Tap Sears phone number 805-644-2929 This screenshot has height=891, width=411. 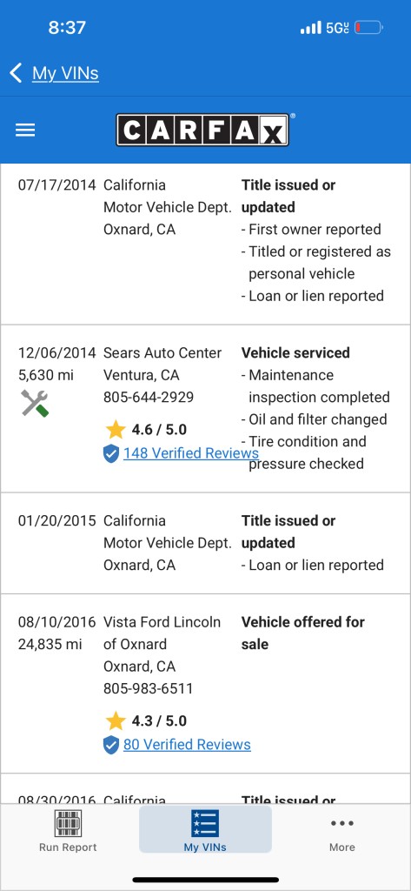point(149,397)
